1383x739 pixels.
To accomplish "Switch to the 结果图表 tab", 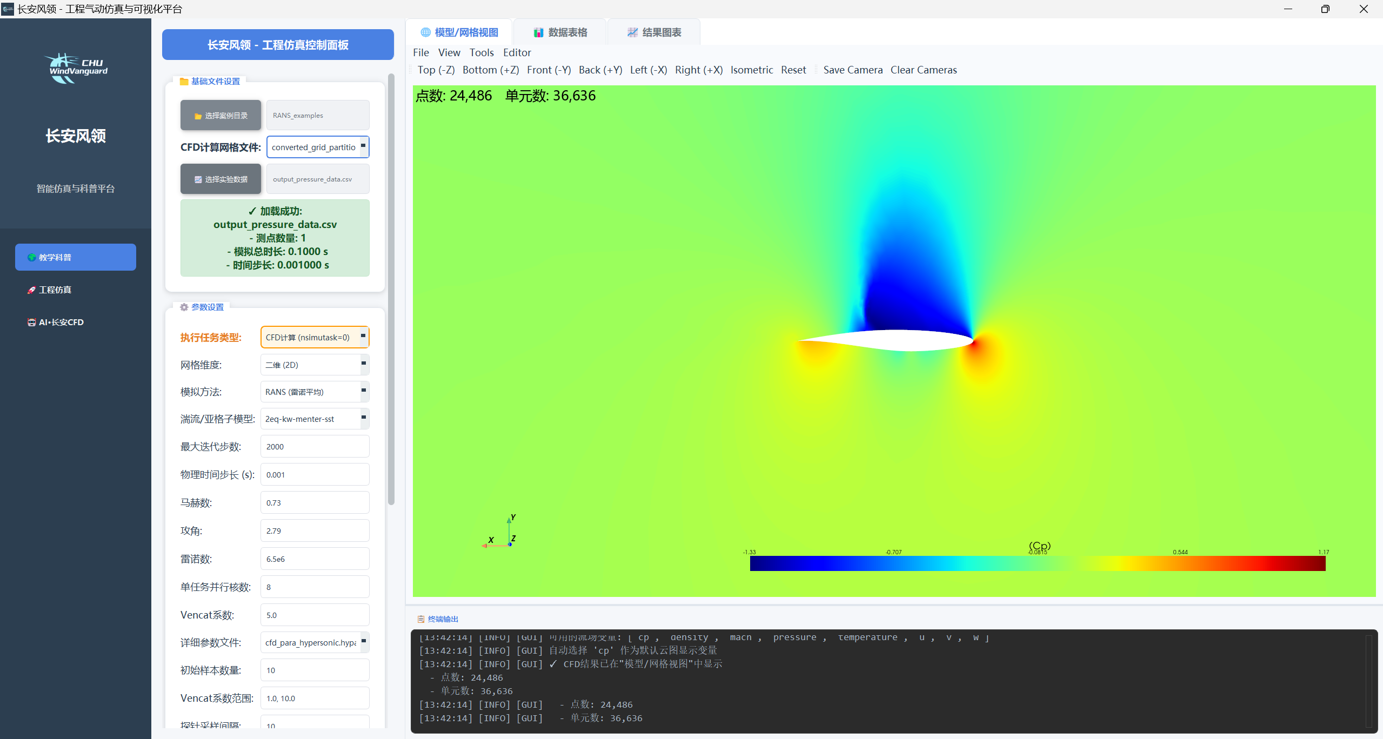I will tap(654, 32).
